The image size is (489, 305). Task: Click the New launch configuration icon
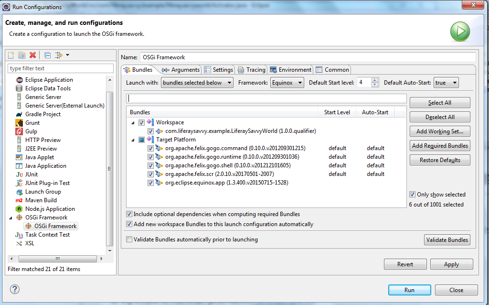click(x=11, y=55)
